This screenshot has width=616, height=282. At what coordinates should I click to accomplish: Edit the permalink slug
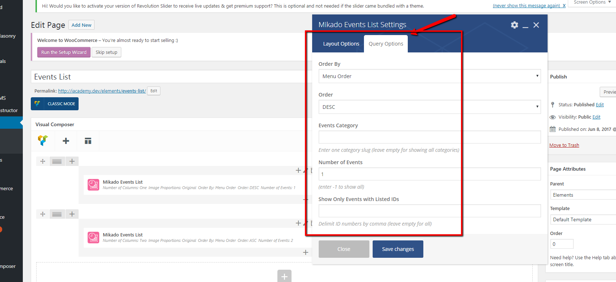[x=154, y=91]
